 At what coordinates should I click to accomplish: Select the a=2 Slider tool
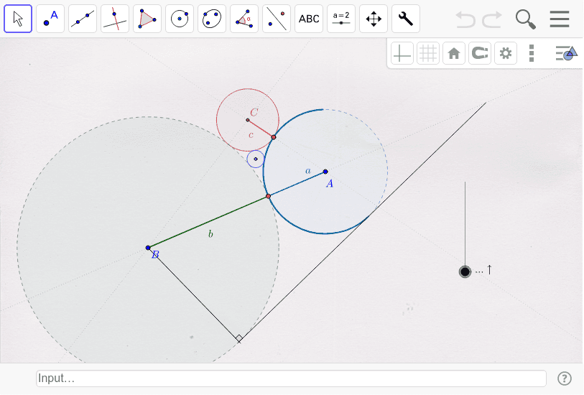click(341, 19)
